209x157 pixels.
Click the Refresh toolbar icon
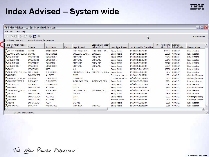(31, 36)
